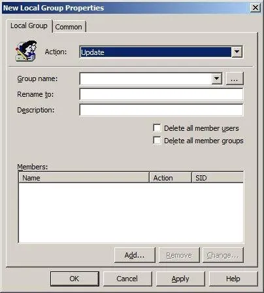Screen dimensions: 264x293
Task: Click the Action column header
Action: pyautogui.click(x=171, y=178)
